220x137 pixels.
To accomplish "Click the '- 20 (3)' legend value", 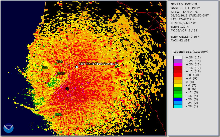I will click(192, 99).
